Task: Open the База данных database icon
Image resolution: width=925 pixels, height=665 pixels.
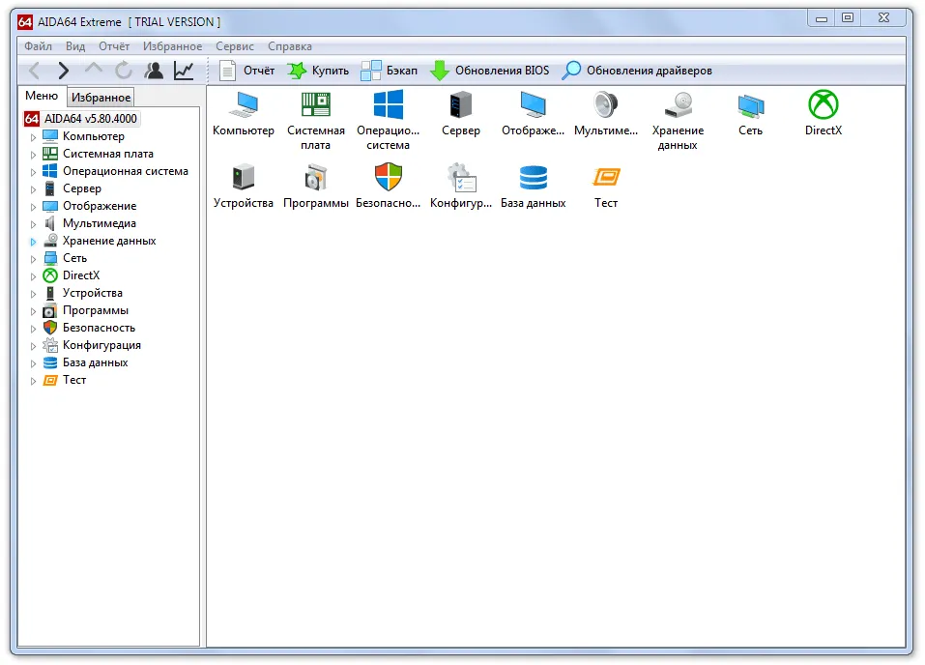Action: [533, 178]
